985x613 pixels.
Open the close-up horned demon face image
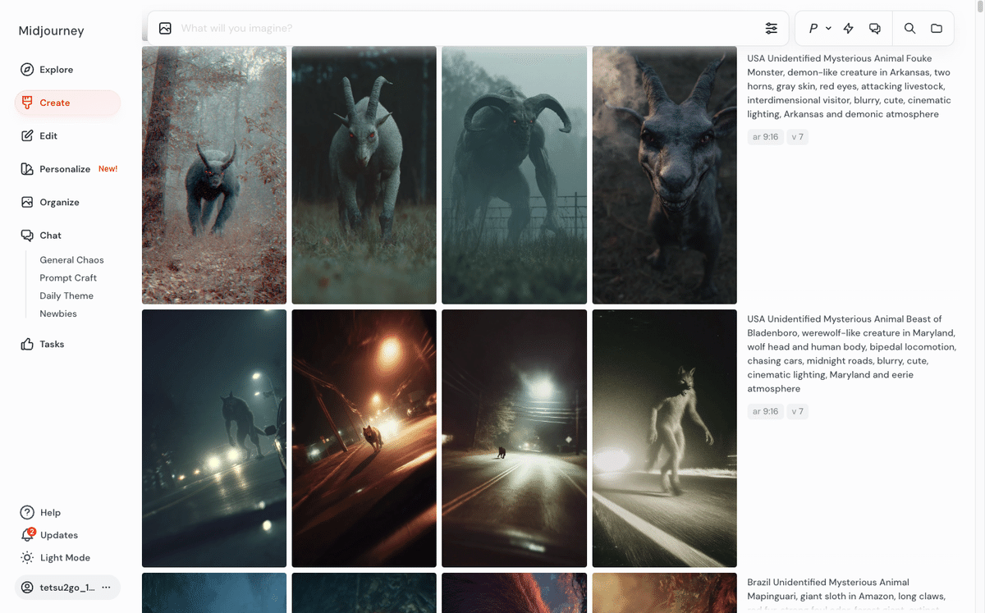(x=665, y=175)
